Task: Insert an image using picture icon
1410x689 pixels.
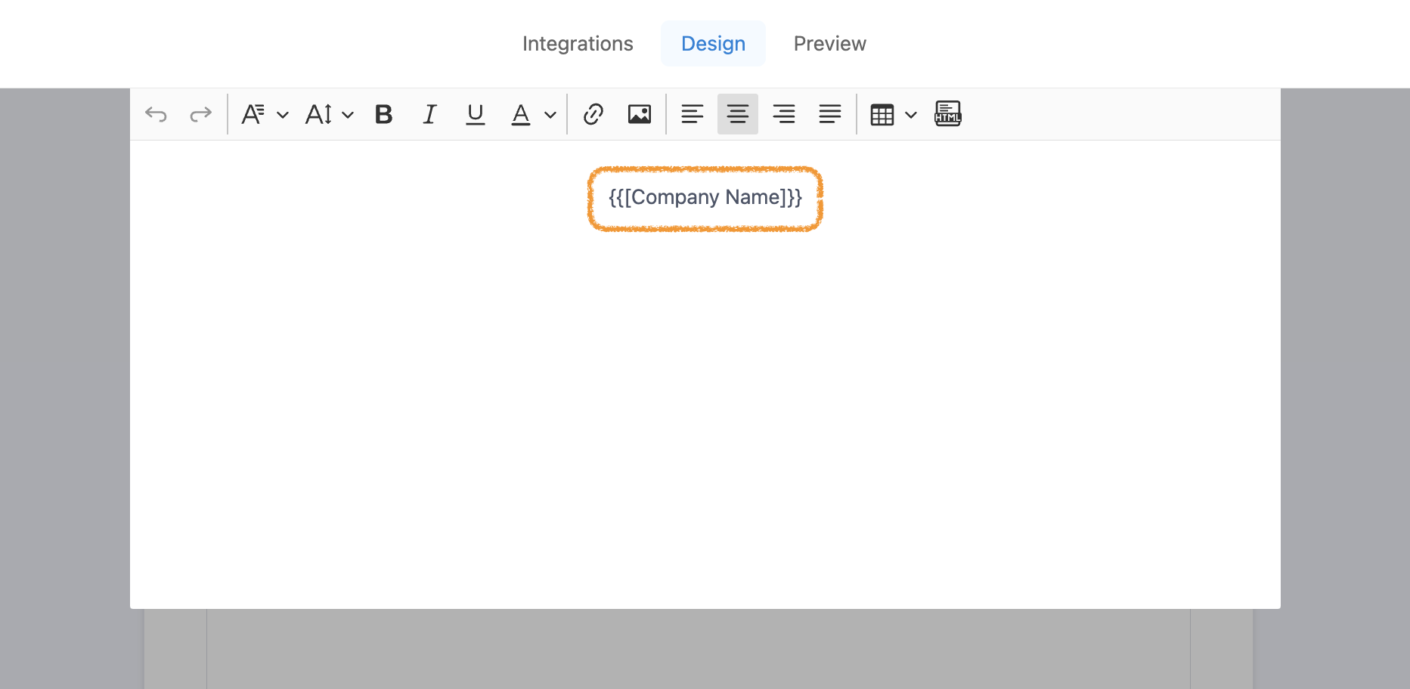Action: [640, 114]
